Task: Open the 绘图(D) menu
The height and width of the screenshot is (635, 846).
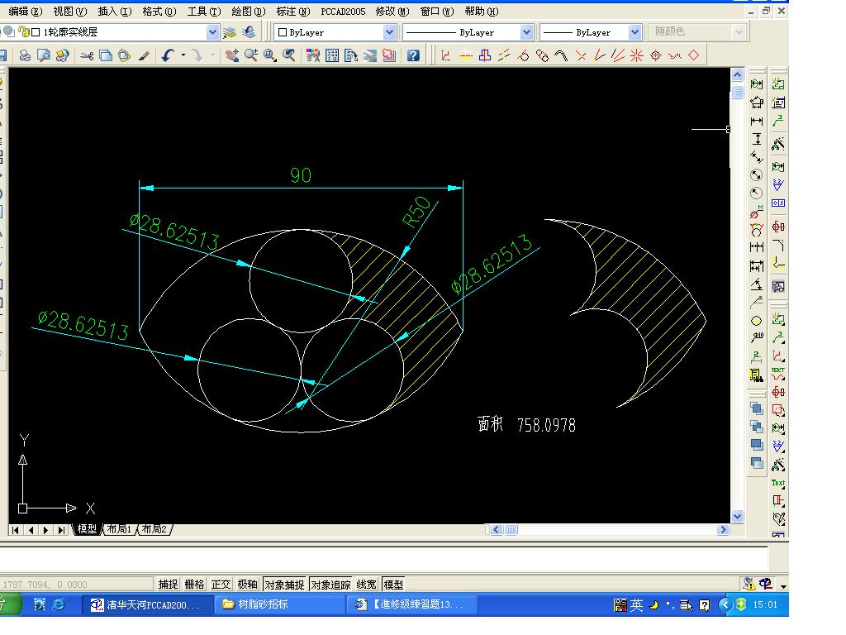Action: [x=248, y=12]
